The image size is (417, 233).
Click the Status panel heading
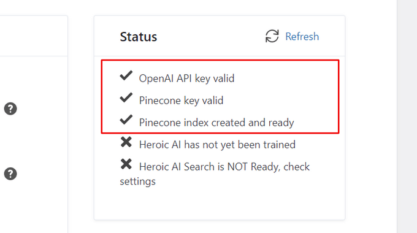(x=139, y=37)
